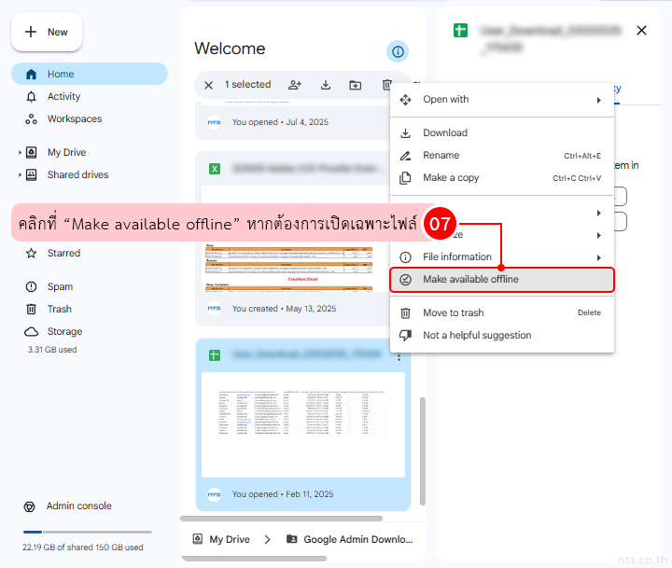Open the Admin console link
This screenshot has width=672, height=568.
[x=79, y=506]
